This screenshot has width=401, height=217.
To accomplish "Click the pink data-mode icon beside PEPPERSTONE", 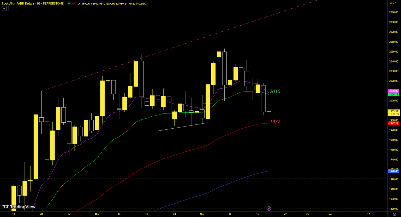I will 73,4.
